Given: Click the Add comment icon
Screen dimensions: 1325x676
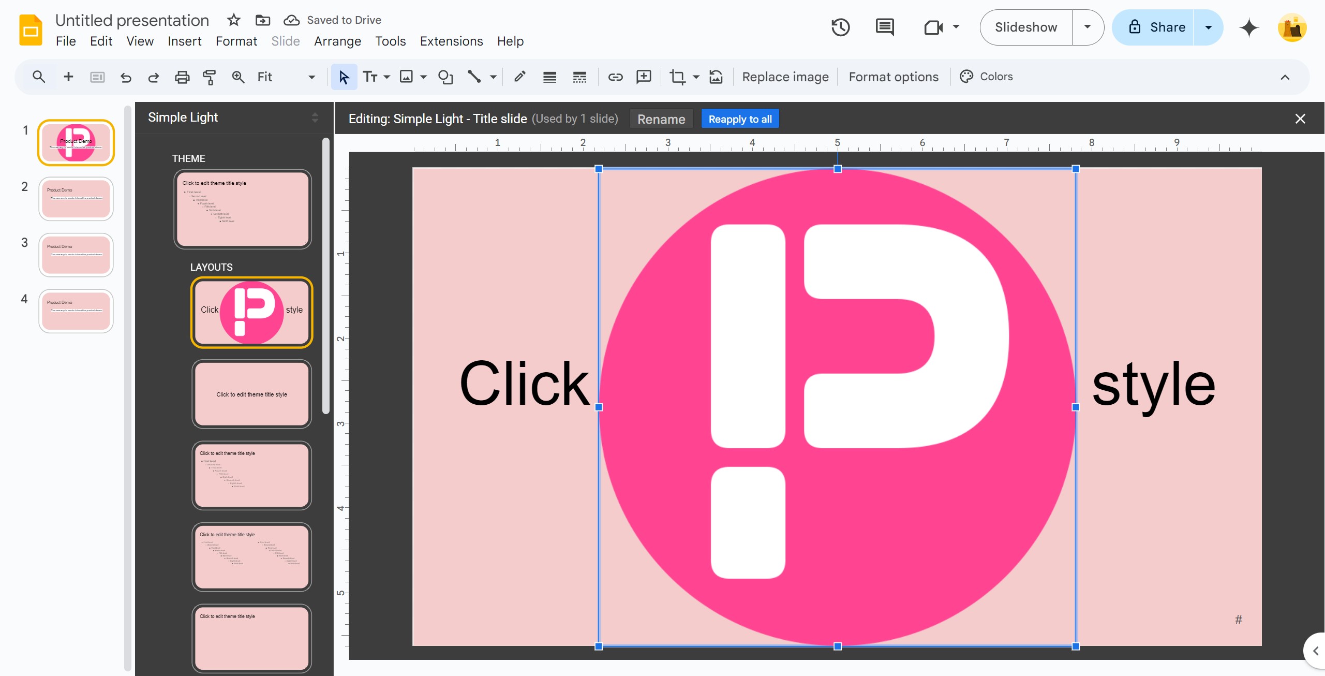Looking at the screenshot, I should (644, 77).
